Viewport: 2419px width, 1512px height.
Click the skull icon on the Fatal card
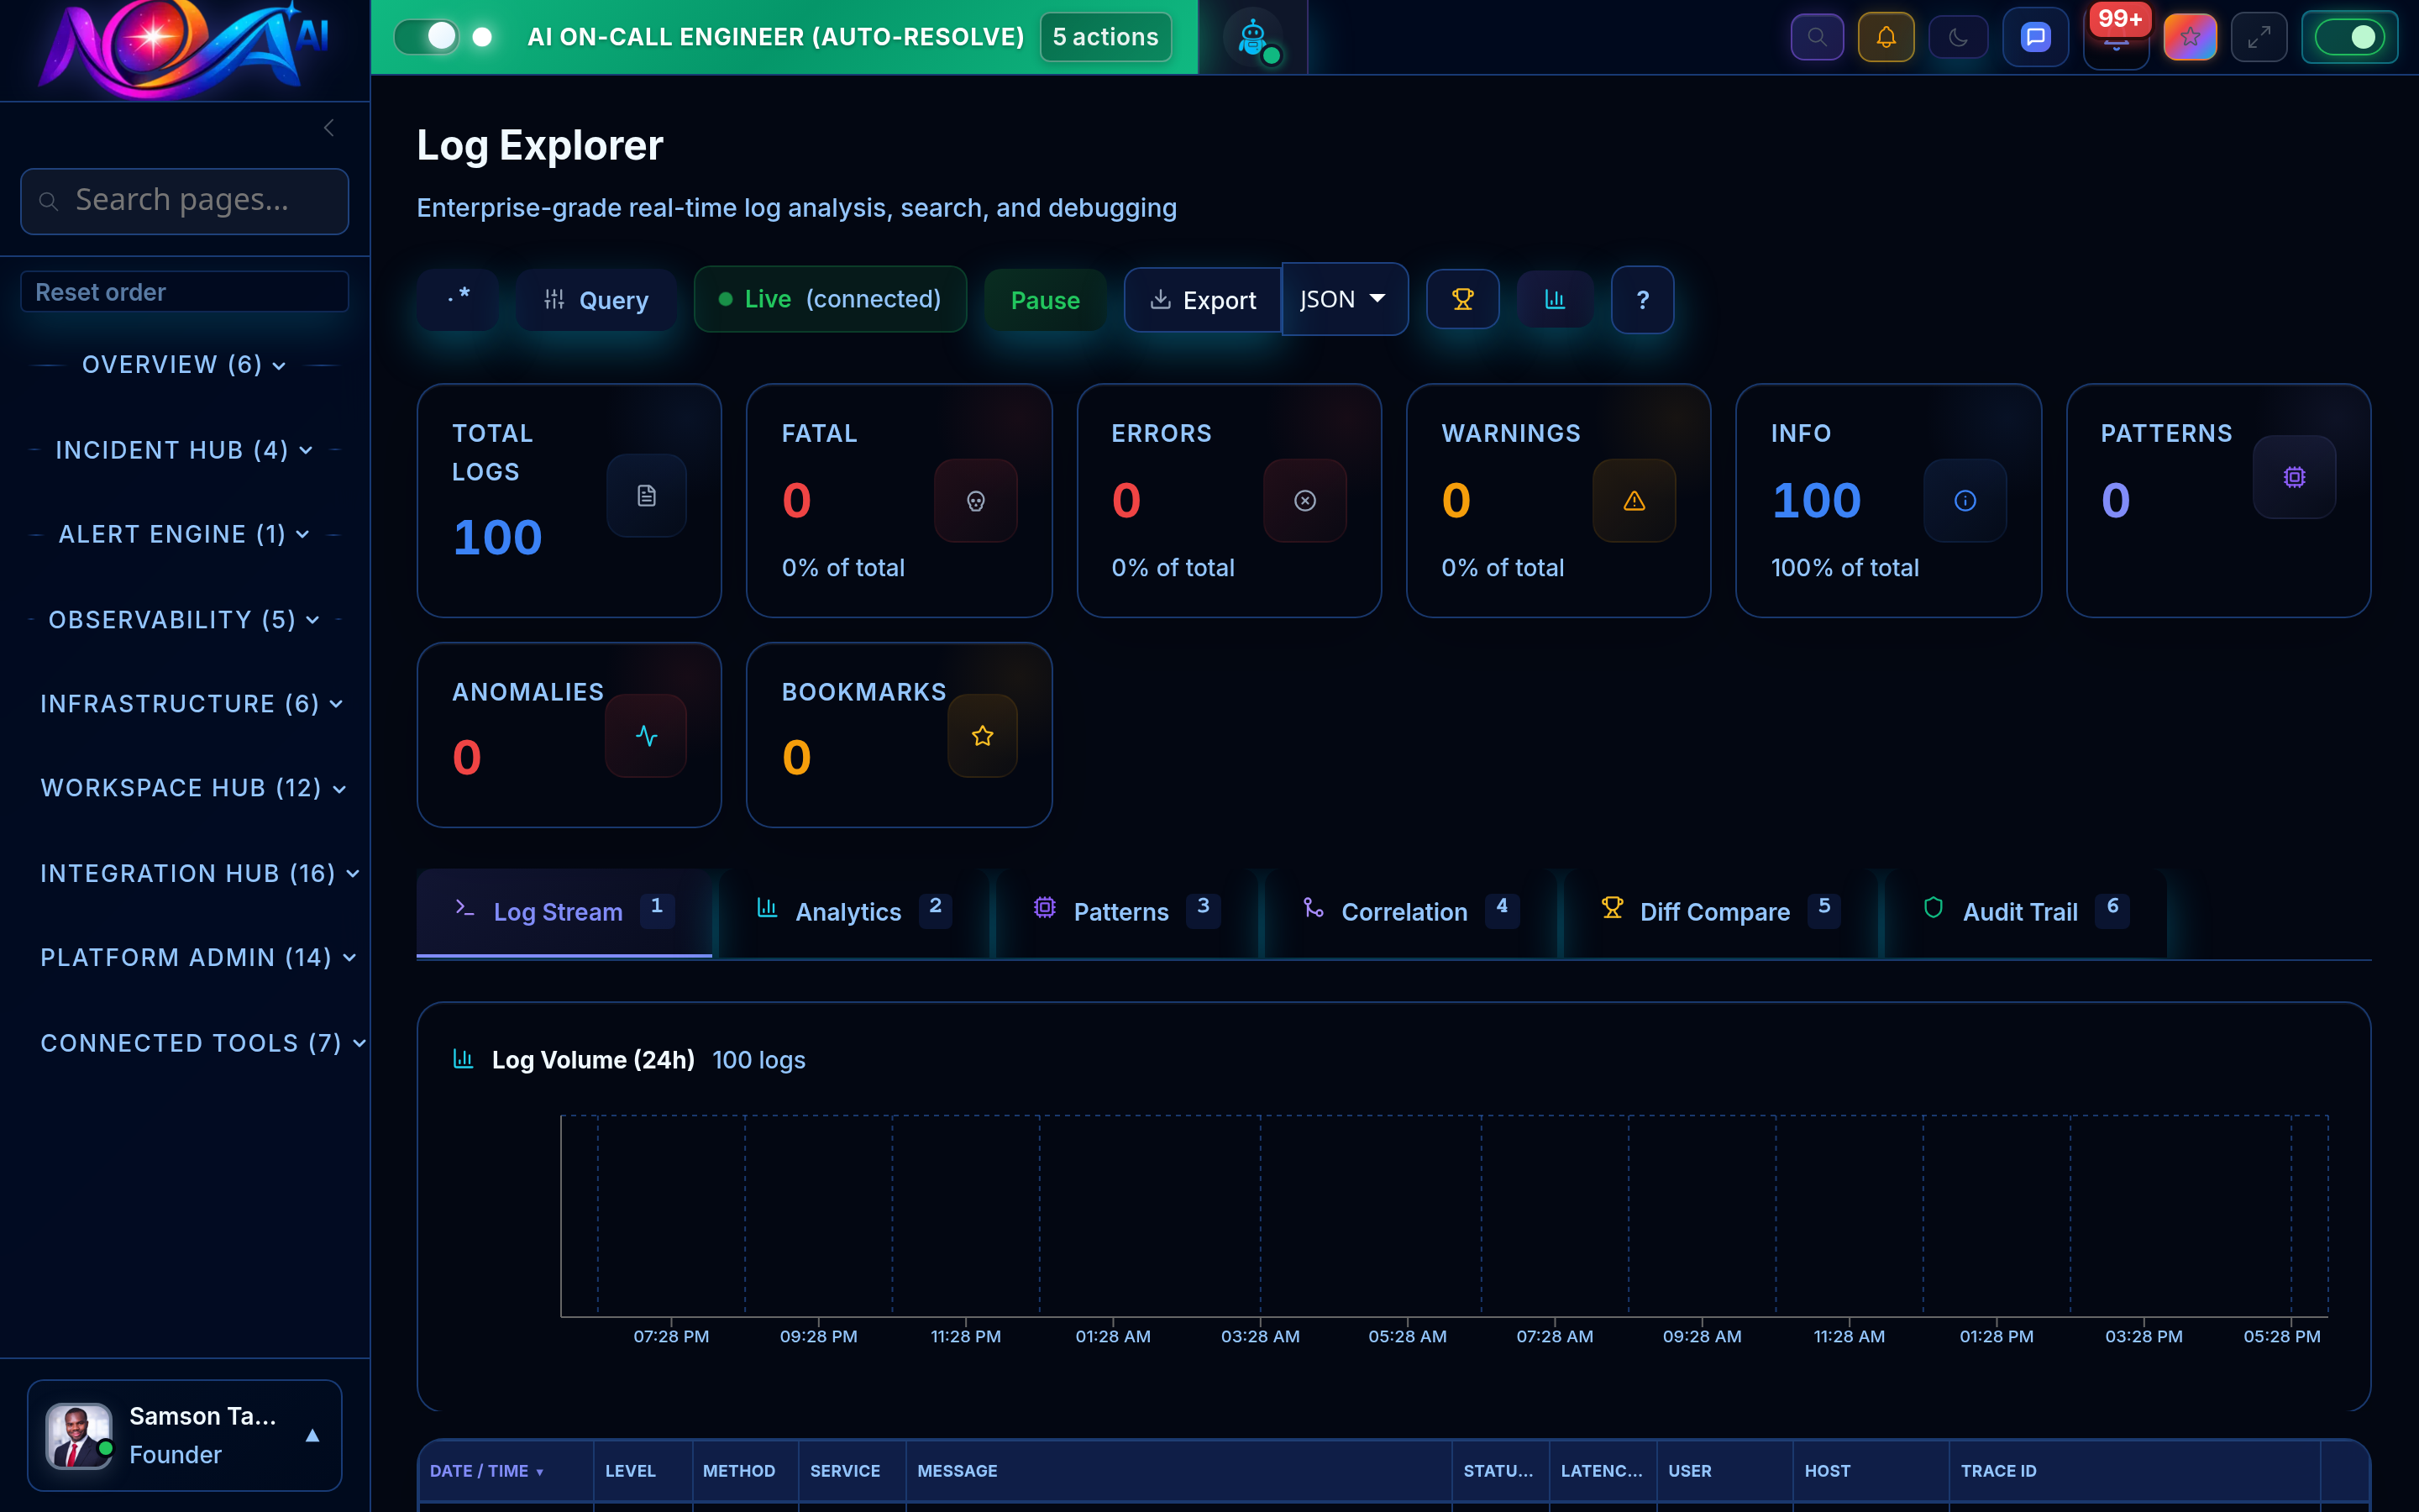(x=976, y=501)
